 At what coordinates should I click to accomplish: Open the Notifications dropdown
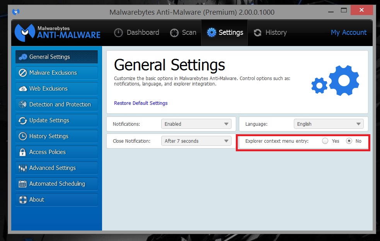196,124
